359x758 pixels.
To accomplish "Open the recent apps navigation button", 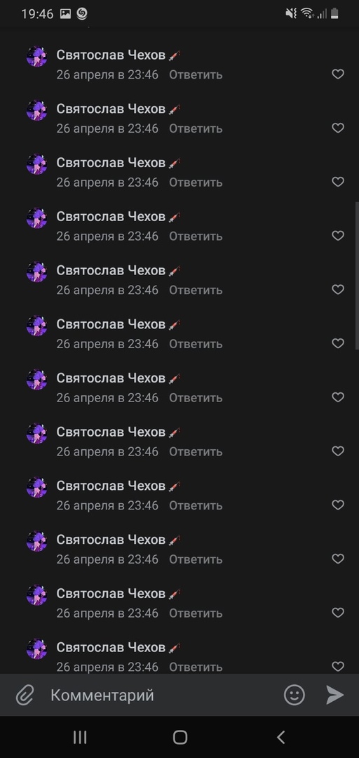I will click(x=80, y=737).
